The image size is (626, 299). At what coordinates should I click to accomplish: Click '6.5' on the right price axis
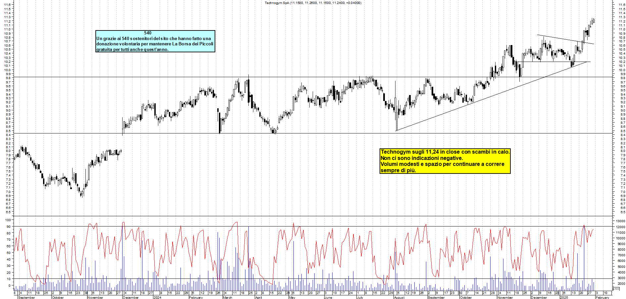[x=622, y=212]
